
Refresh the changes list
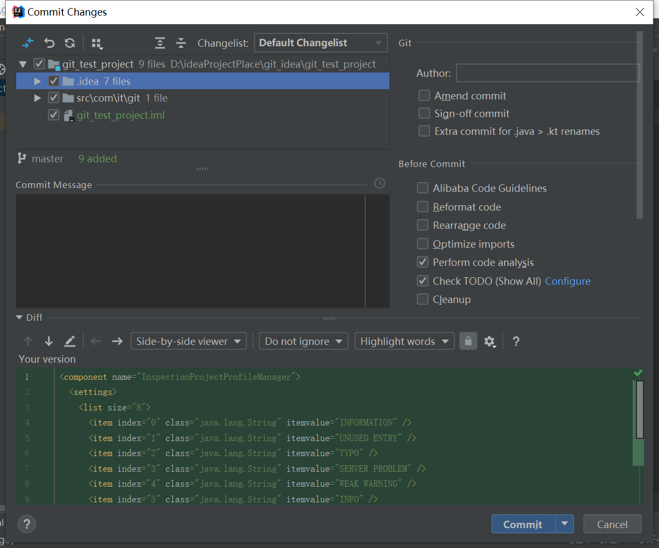(70, 43)
